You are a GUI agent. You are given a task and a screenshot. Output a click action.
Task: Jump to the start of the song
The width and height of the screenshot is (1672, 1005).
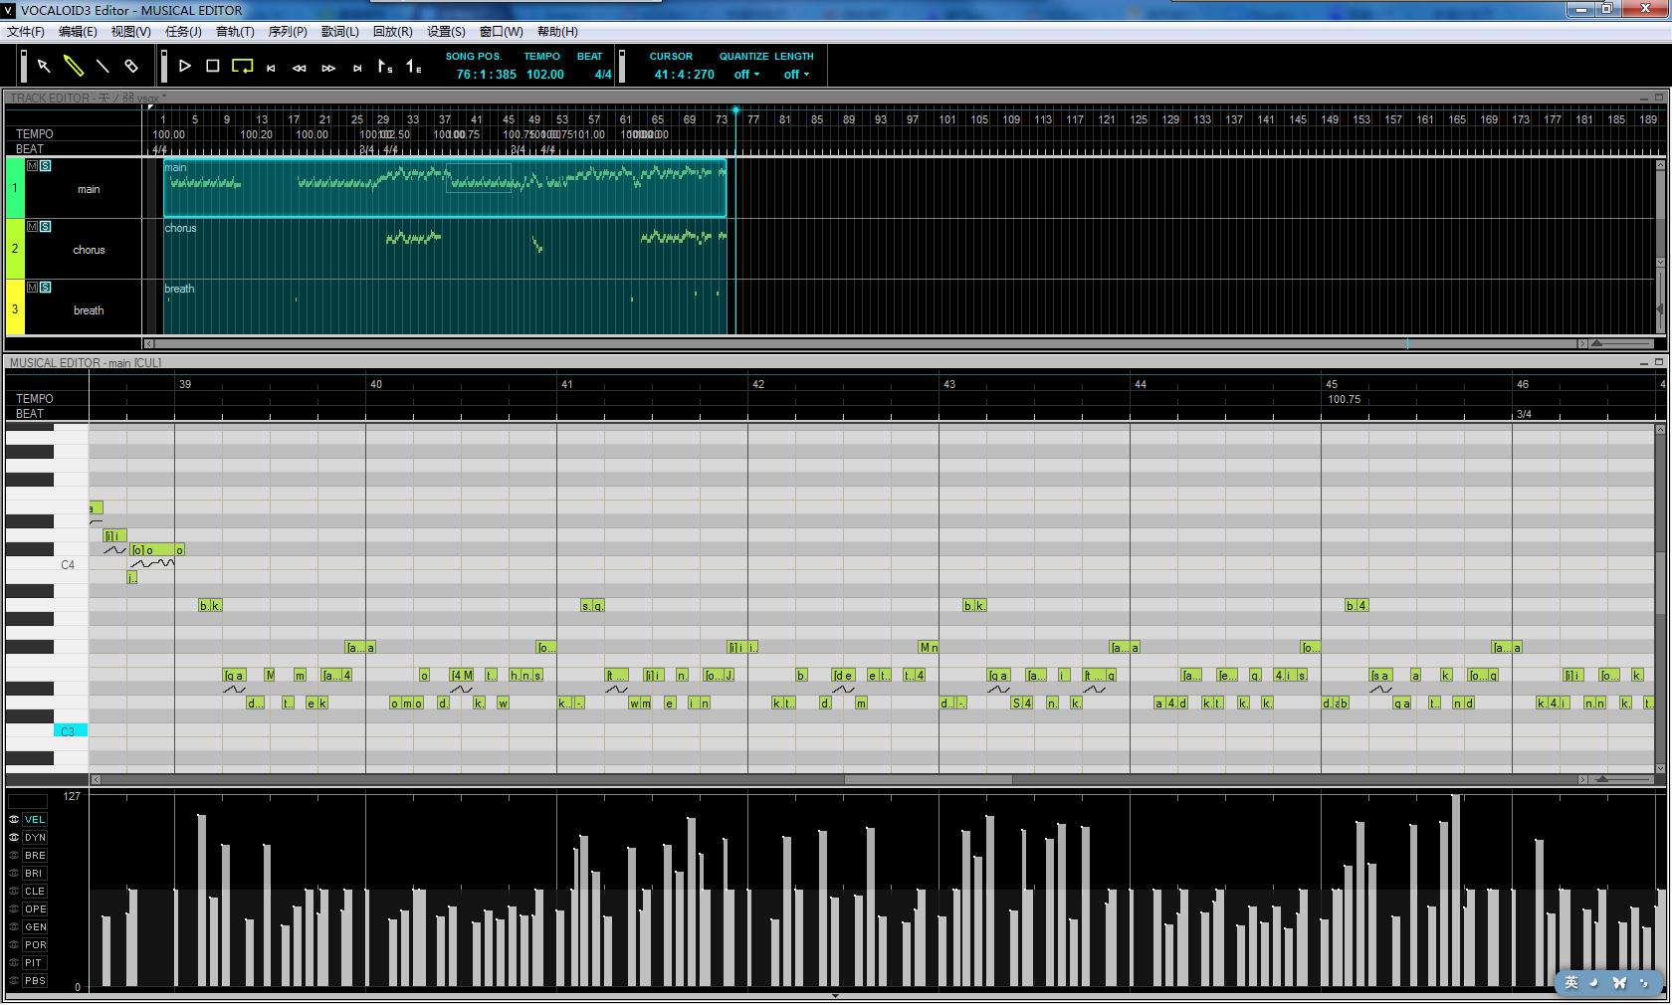pyautogui.click(x=271, y=68)
